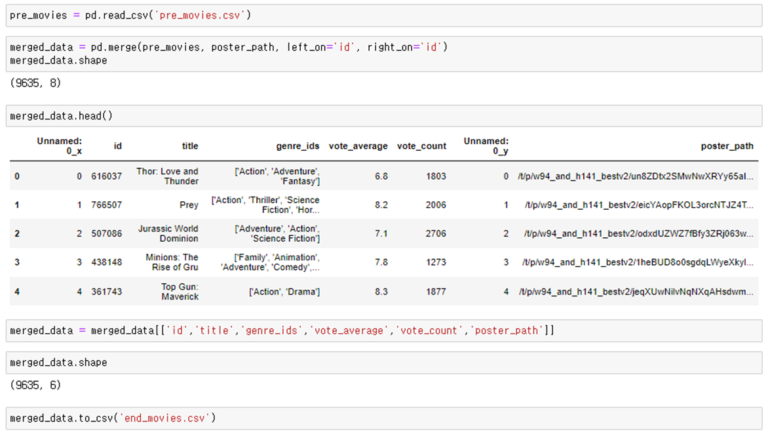
Task: Select title cell 'Jurassic World Dominion'
Action: coord(168,233)
